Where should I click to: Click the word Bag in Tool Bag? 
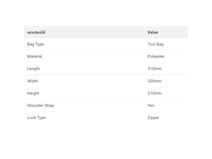[x=160, y=44]
